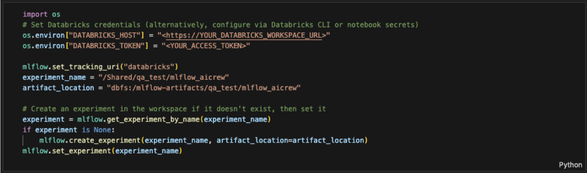Screen dimensions: 587x173
Task: Click the get_experiment_by_name method
Action: pyautogui.click(x=153, y=119)
